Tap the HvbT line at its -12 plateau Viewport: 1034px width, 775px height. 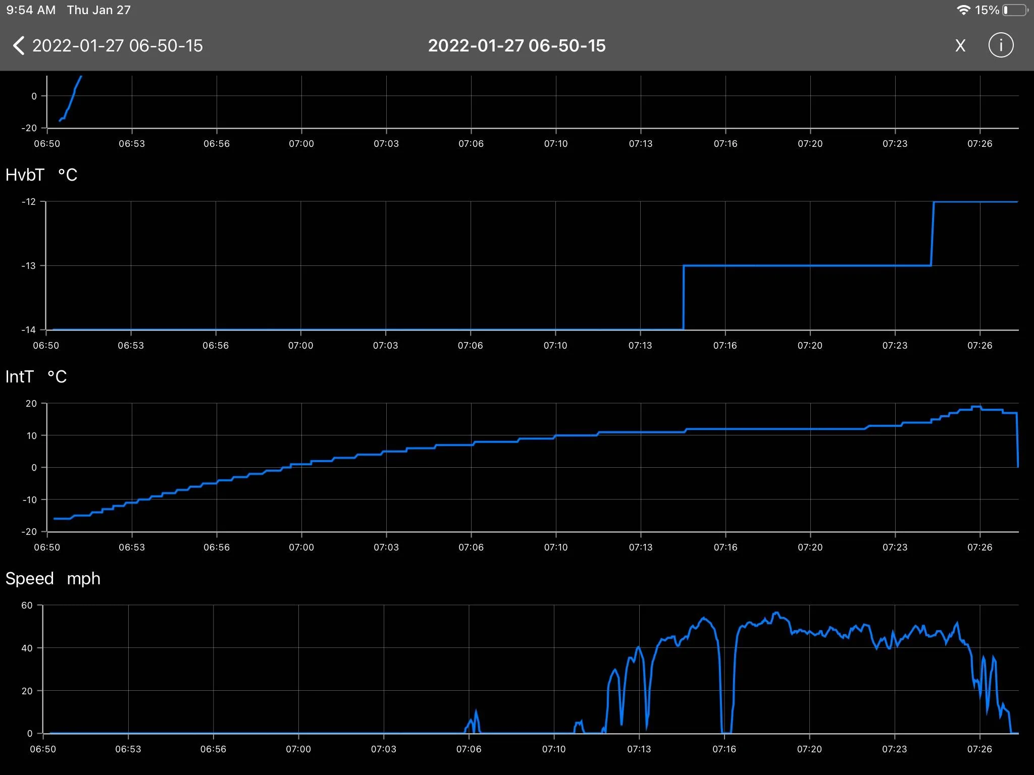(975, 202)
